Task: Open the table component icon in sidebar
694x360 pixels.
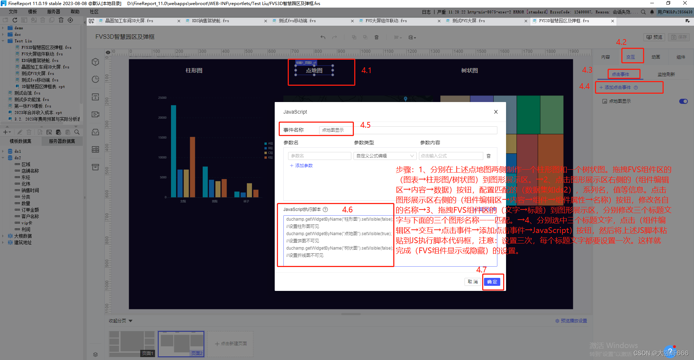Action: coord(95,149)
